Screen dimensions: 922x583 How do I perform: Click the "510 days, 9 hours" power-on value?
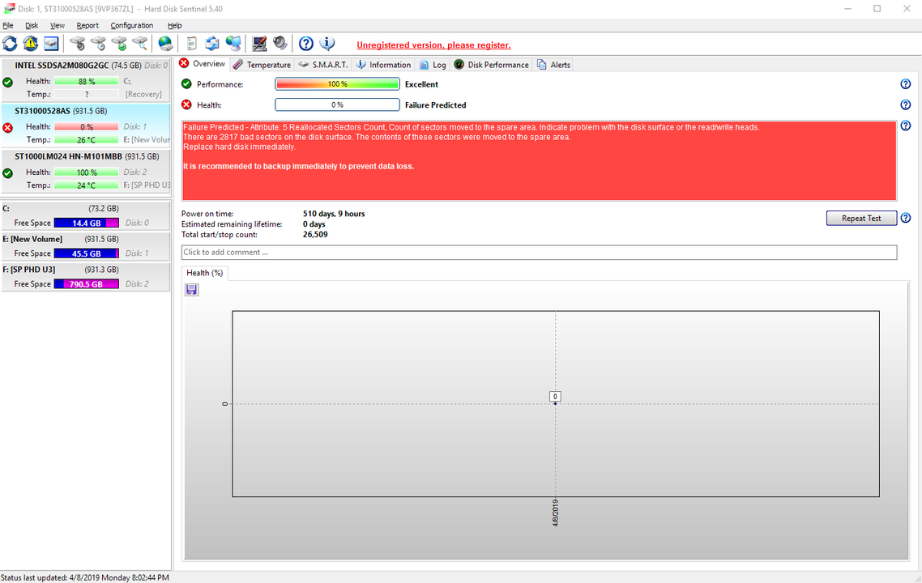[x=334, y=214]
